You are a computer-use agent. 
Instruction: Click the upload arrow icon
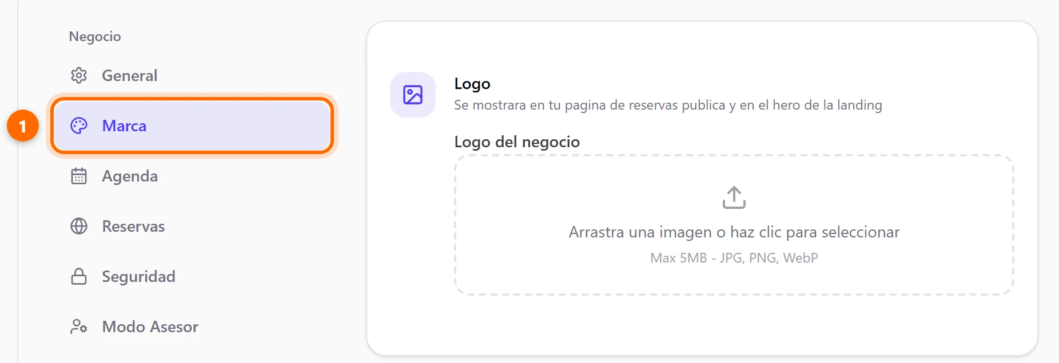(734, 197)
